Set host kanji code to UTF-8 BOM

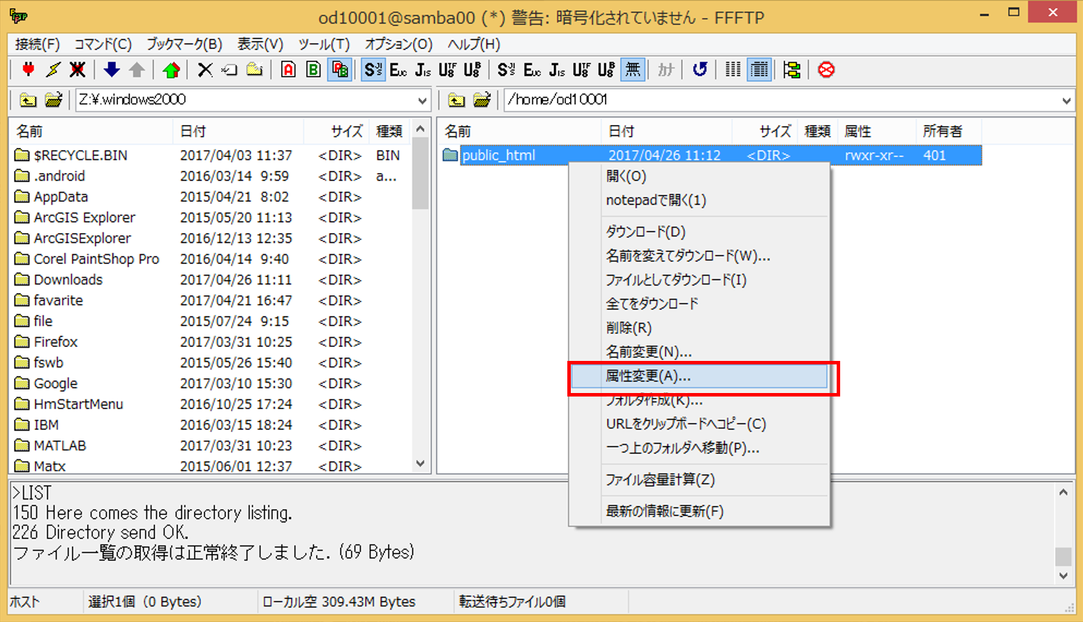pos(606,70)
